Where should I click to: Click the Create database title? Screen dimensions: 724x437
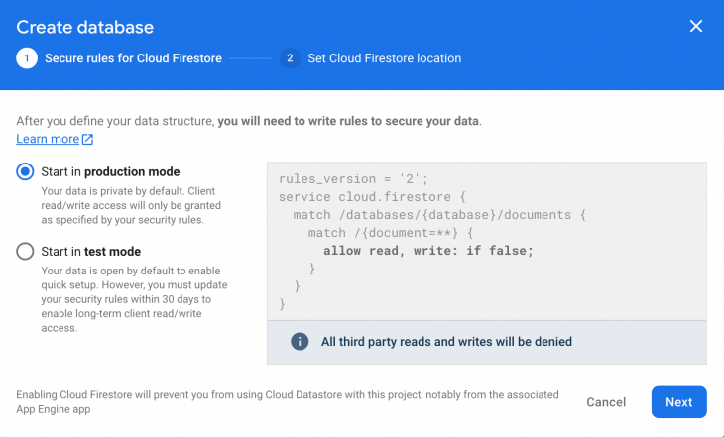coord(85,27)
